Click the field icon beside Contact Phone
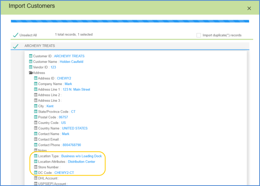The width and height of the screenshot is (260, 186). pos(36,145)
